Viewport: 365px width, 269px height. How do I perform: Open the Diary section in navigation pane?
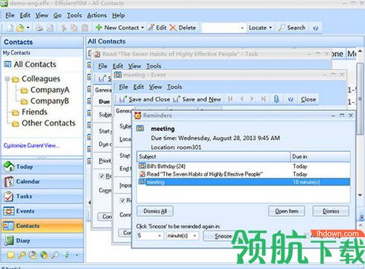click(42, 241)
